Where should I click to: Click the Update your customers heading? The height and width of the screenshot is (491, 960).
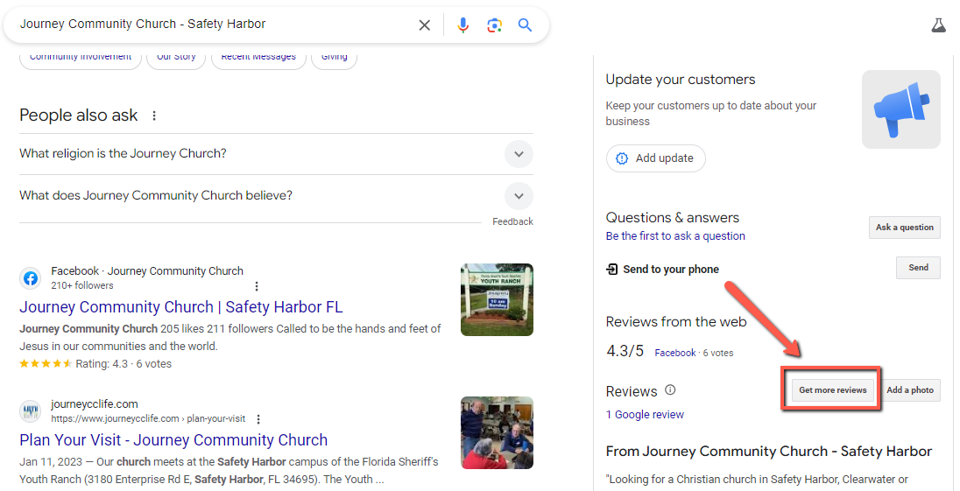tap(681, 80)
